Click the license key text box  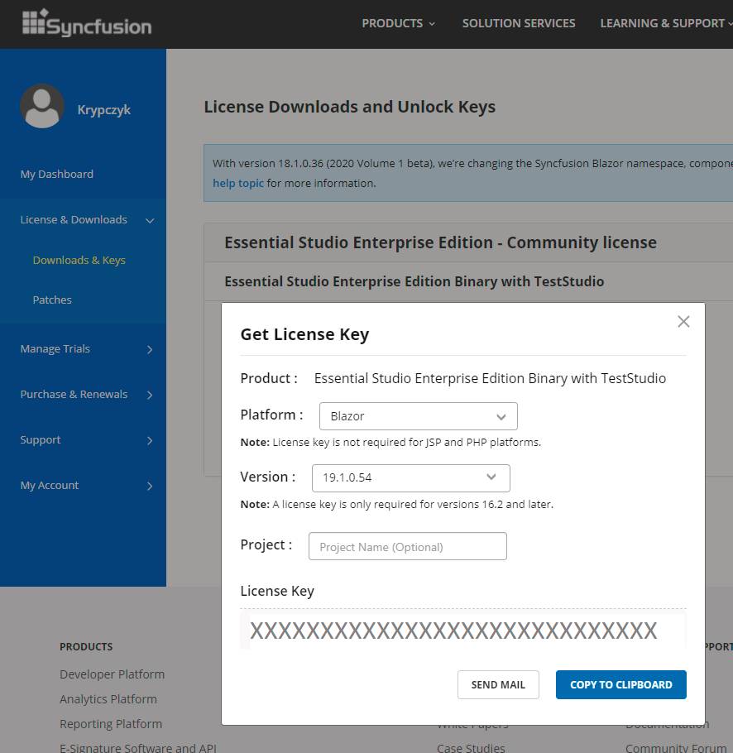[463, 630]
